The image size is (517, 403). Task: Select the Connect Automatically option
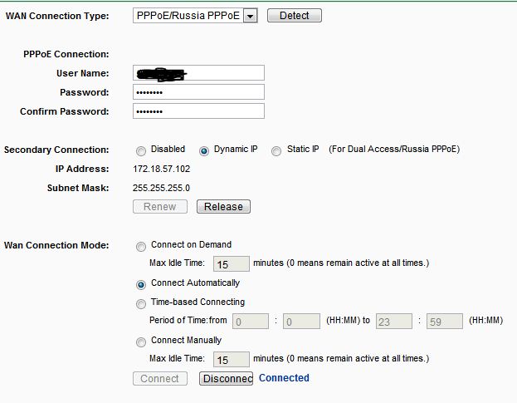141,283
